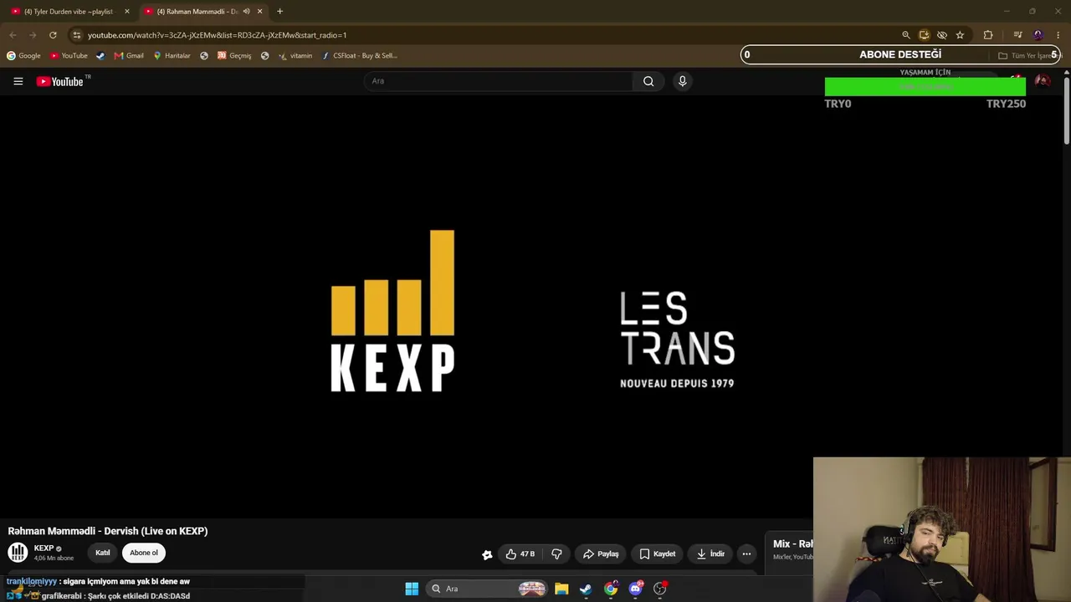Screen dimensions: 1071x602
Task: Open the globe bookmark before vitamin
Action: click(264, 56)
